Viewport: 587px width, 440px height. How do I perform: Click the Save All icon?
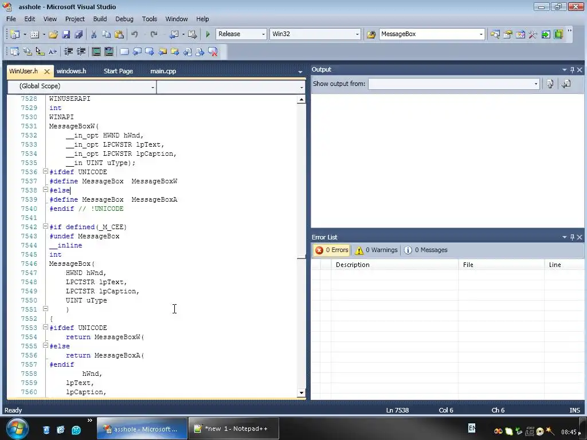(79, 34)
